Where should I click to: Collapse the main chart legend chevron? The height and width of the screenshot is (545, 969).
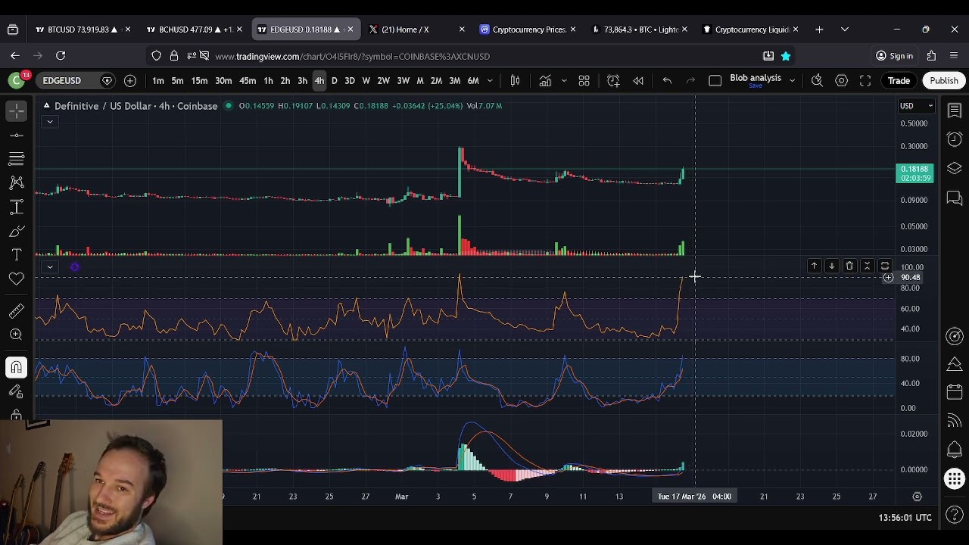coord(49,122)
